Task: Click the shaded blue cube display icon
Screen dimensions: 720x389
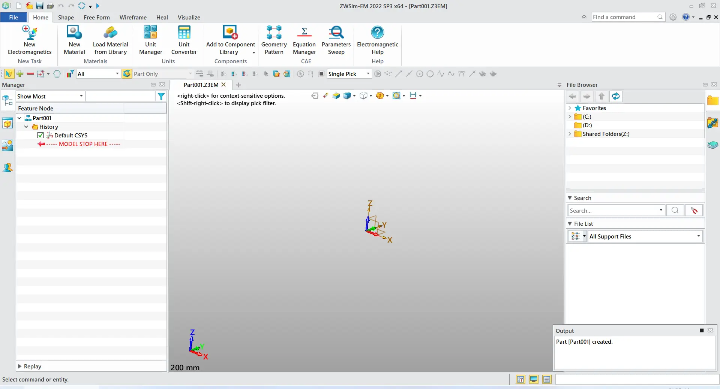Action: click(347, 96)
